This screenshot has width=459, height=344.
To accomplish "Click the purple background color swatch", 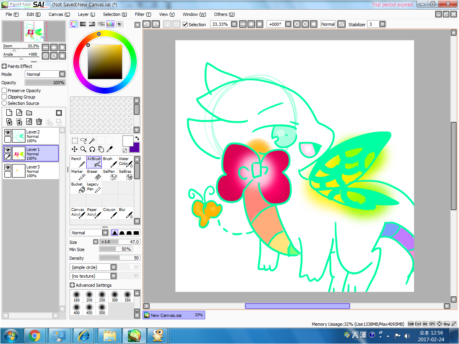I will (x=136, y=149).
